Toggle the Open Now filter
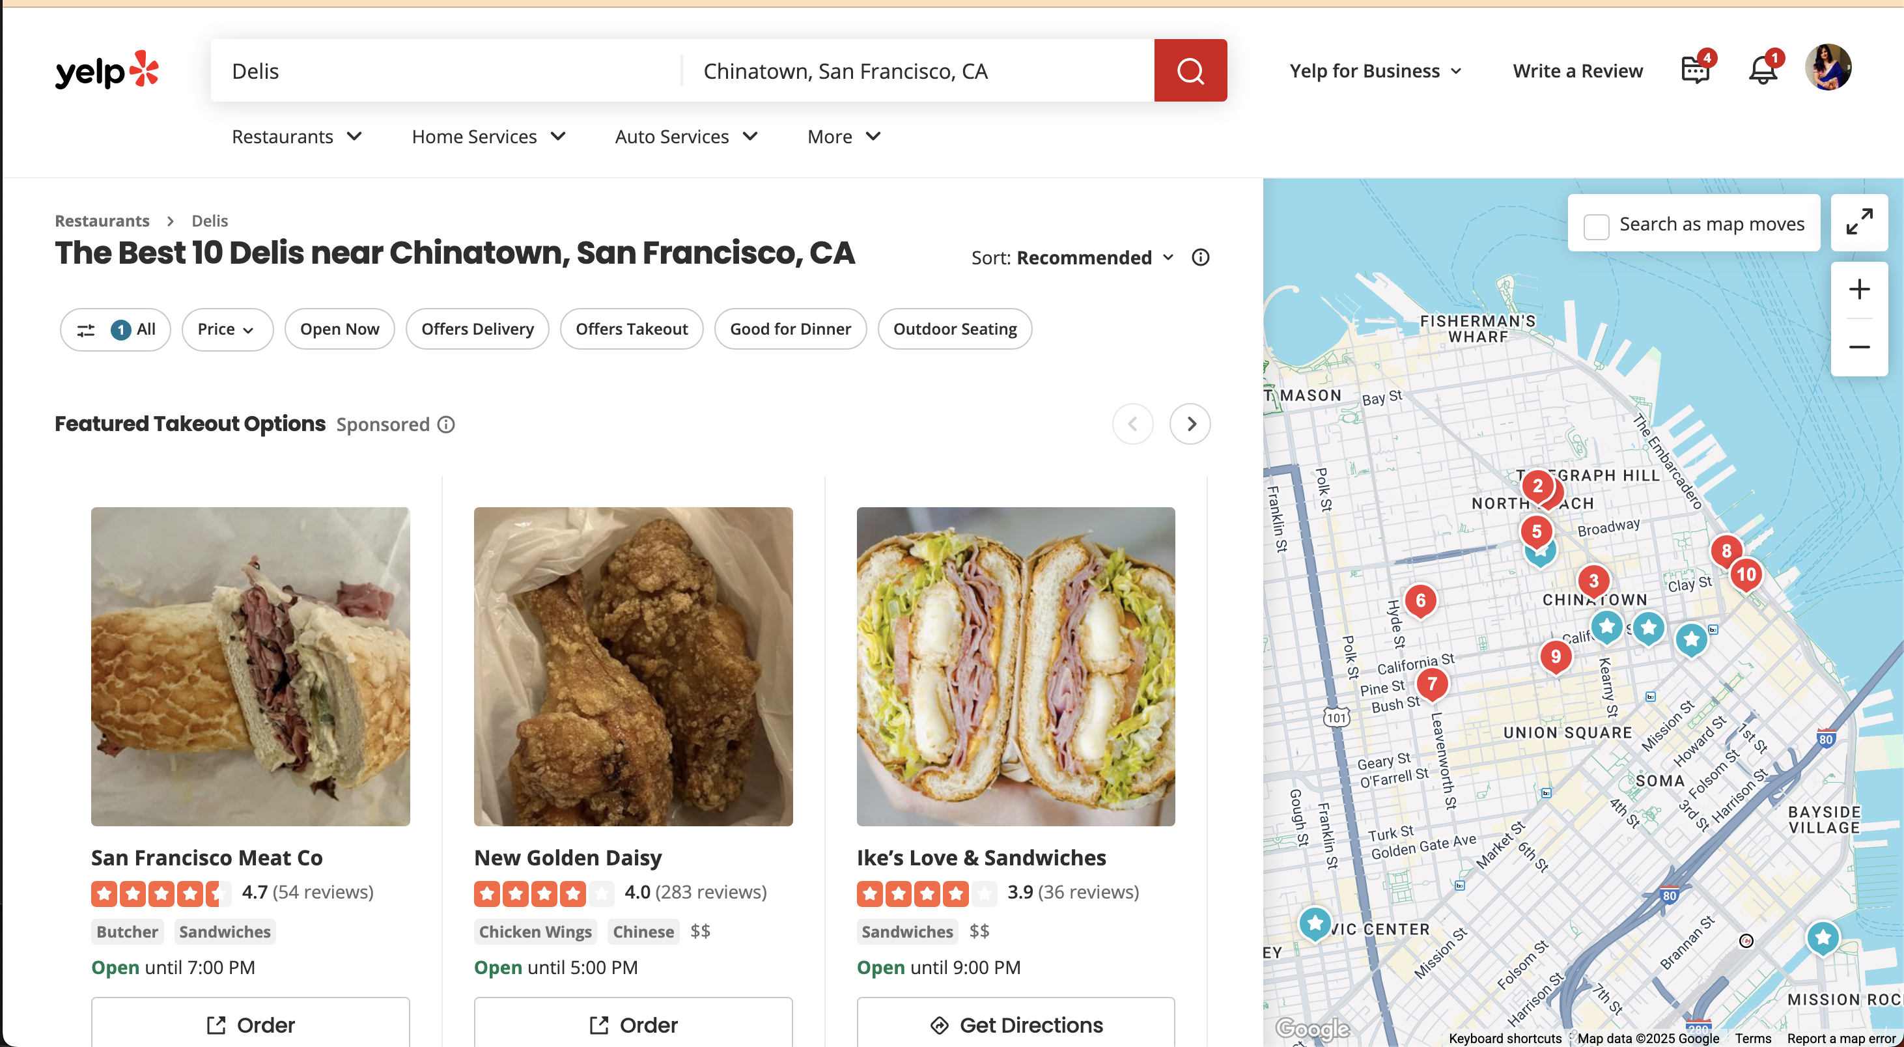The image size is (1904, 1047). [x=339, y=329]
